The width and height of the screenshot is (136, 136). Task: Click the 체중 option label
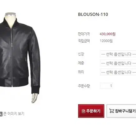81,63
